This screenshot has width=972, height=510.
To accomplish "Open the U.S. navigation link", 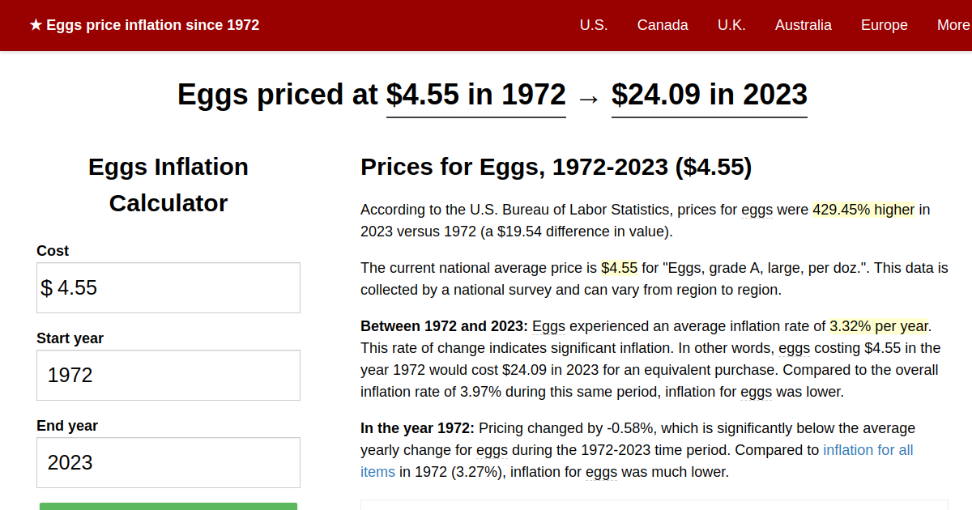I will coord(593,25).
